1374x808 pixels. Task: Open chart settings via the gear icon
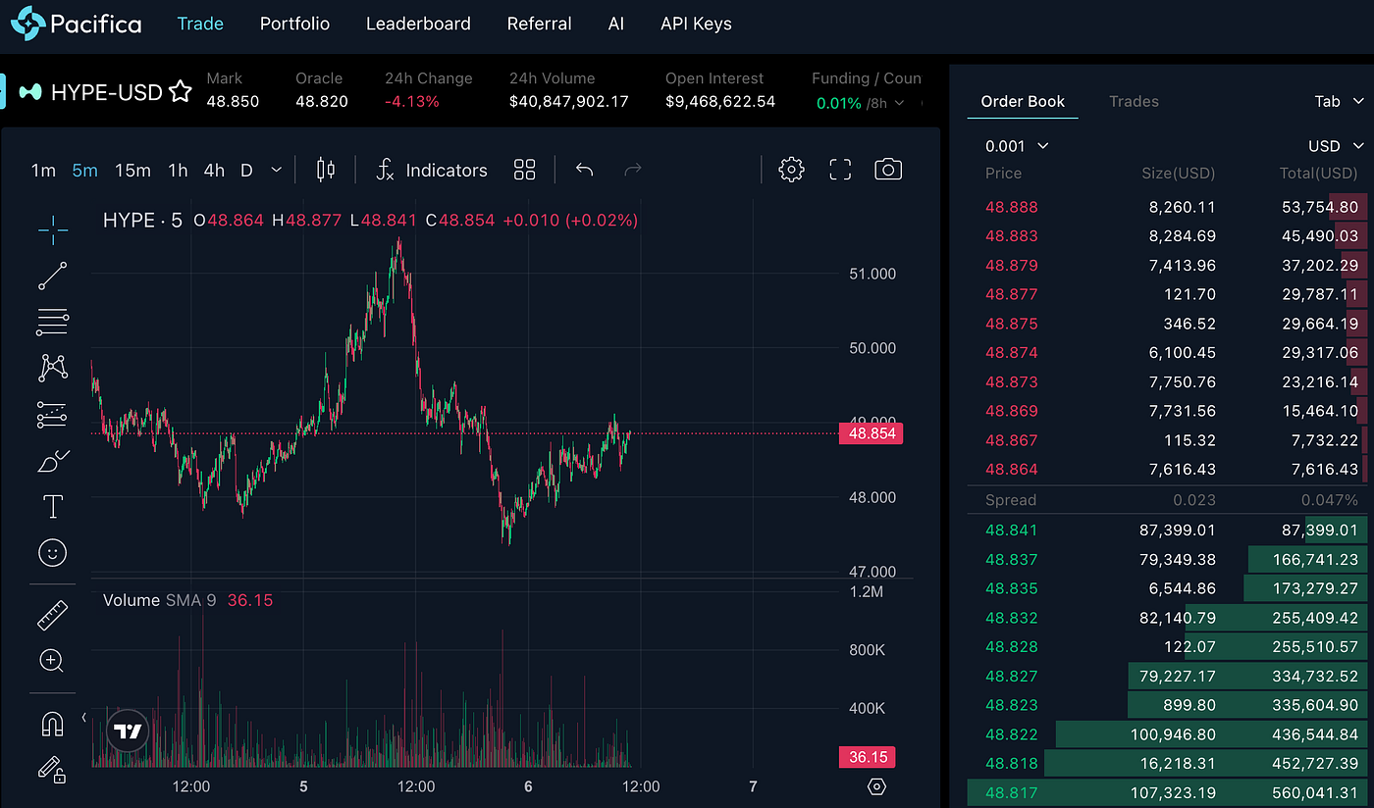[x=791, y=169]
